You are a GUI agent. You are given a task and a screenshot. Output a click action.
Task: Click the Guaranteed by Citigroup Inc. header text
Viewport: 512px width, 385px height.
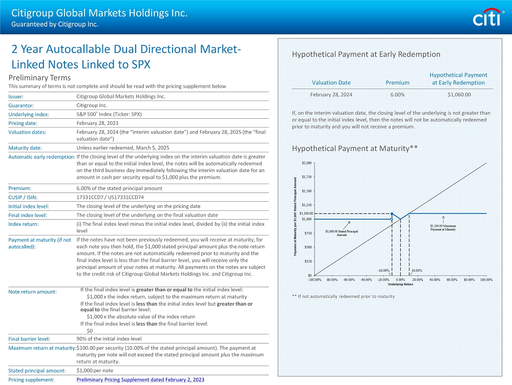pos(54,24)
